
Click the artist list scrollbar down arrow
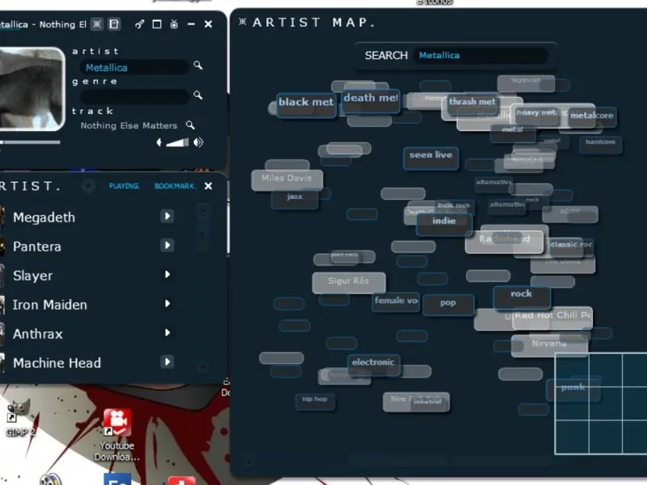tap(203, 366)
